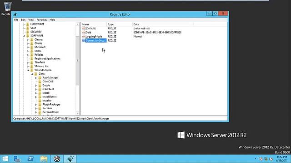291x163 pixels.
Task: Select the ODBC folder icon
Action: (x=32, y=51)
